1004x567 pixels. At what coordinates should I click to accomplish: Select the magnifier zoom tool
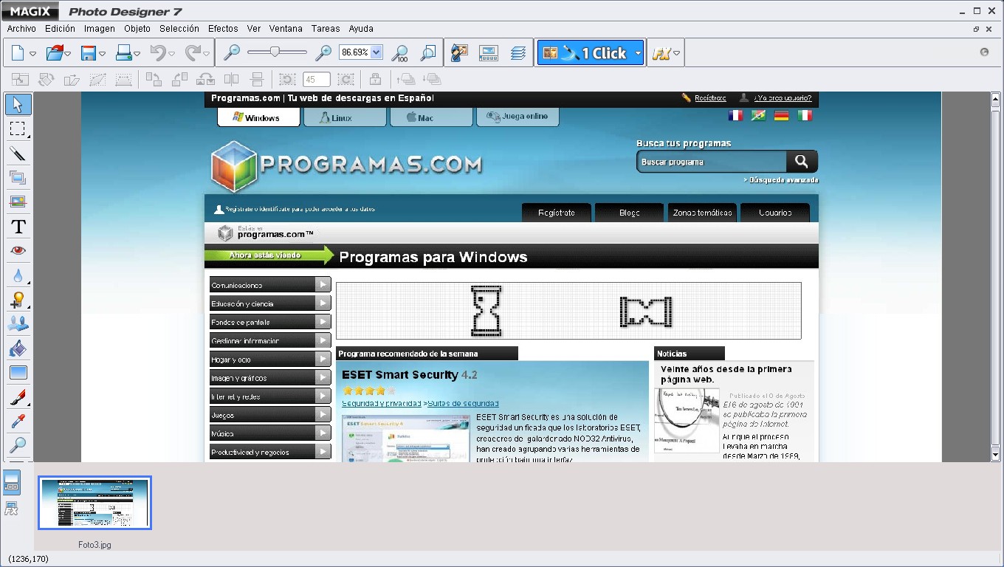click(18, 445)
